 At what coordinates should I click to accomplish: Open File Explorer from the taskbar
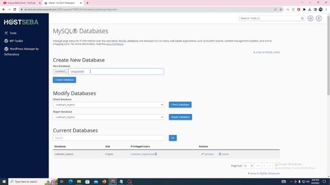[x=79, y=181]
